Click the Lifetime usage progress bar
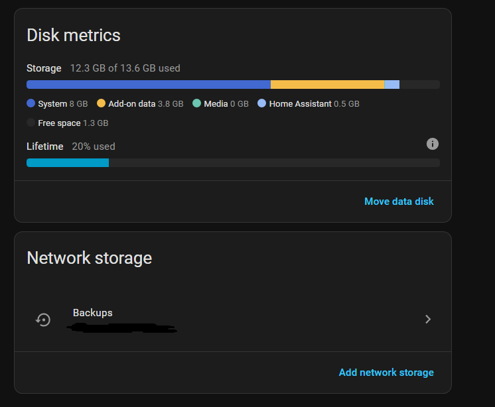Viewport: 495px width, 407px height. 232,162
